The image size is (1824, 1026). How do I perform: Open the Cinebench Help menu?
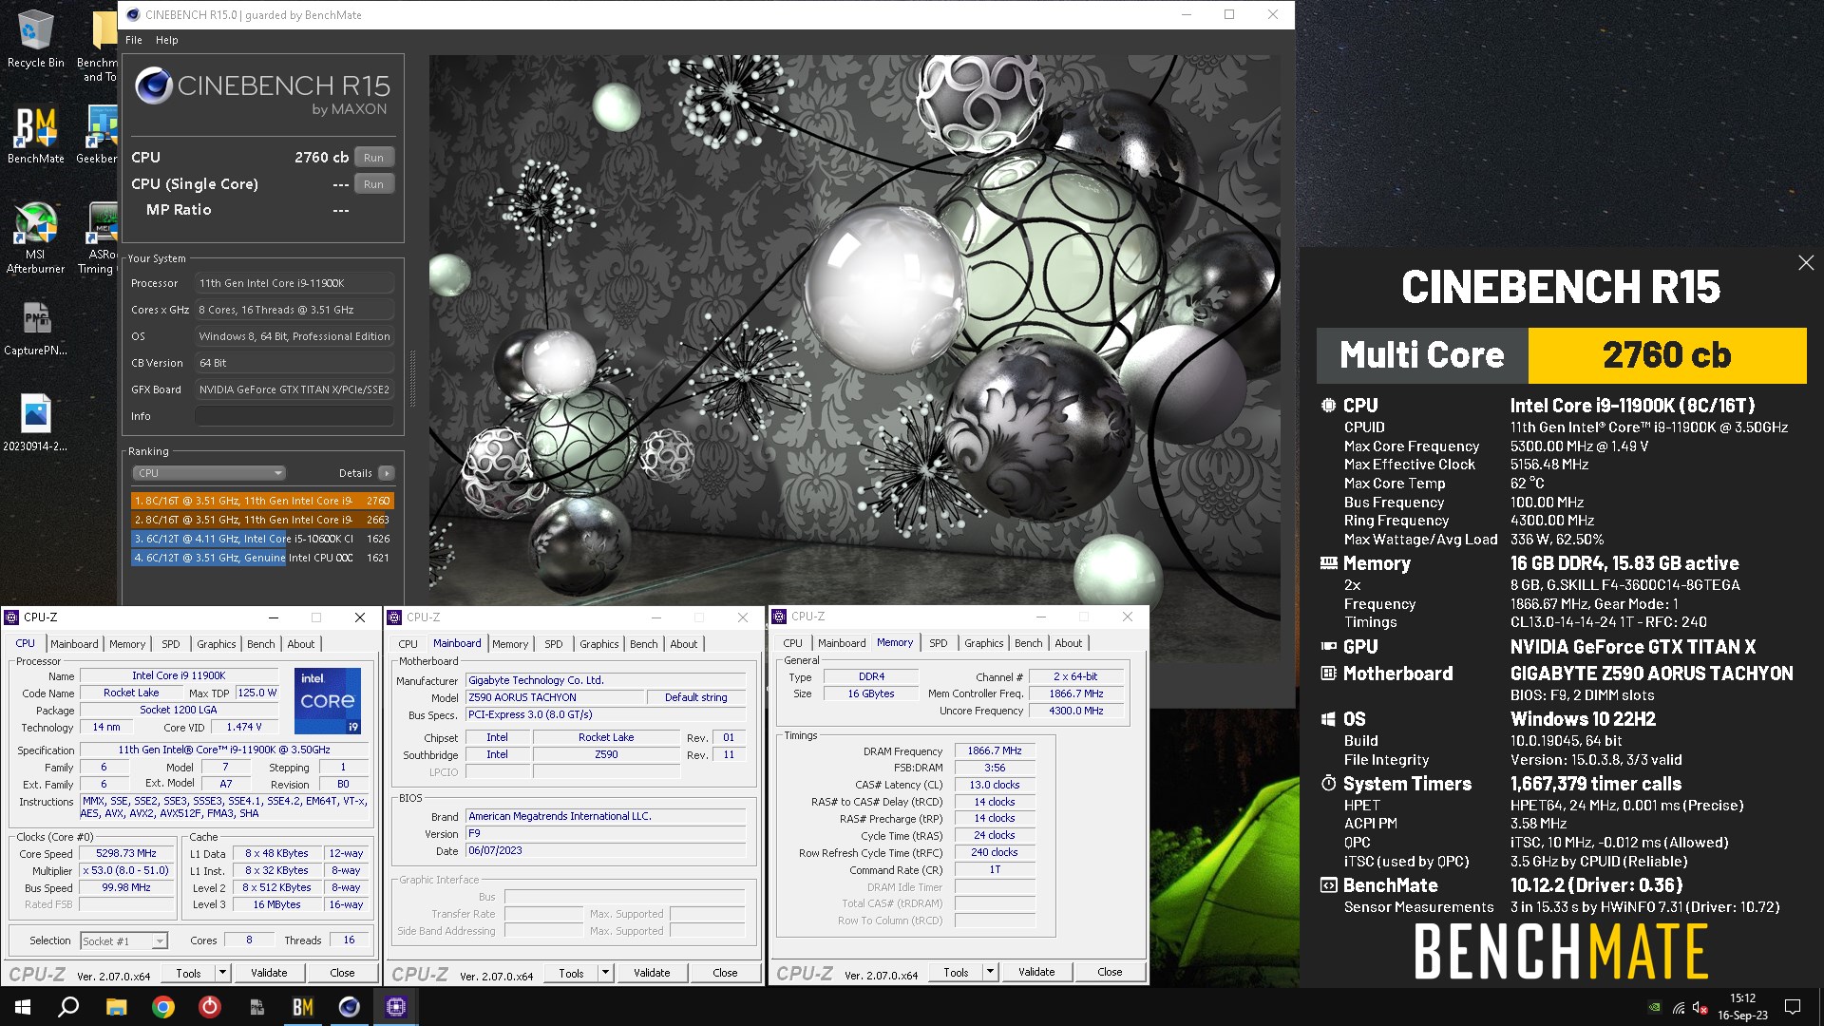[x=167, y=40]
